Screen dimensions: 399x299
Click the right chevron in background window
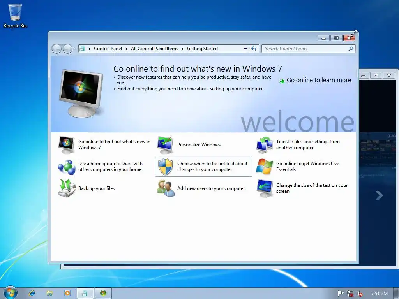(379, 195)
